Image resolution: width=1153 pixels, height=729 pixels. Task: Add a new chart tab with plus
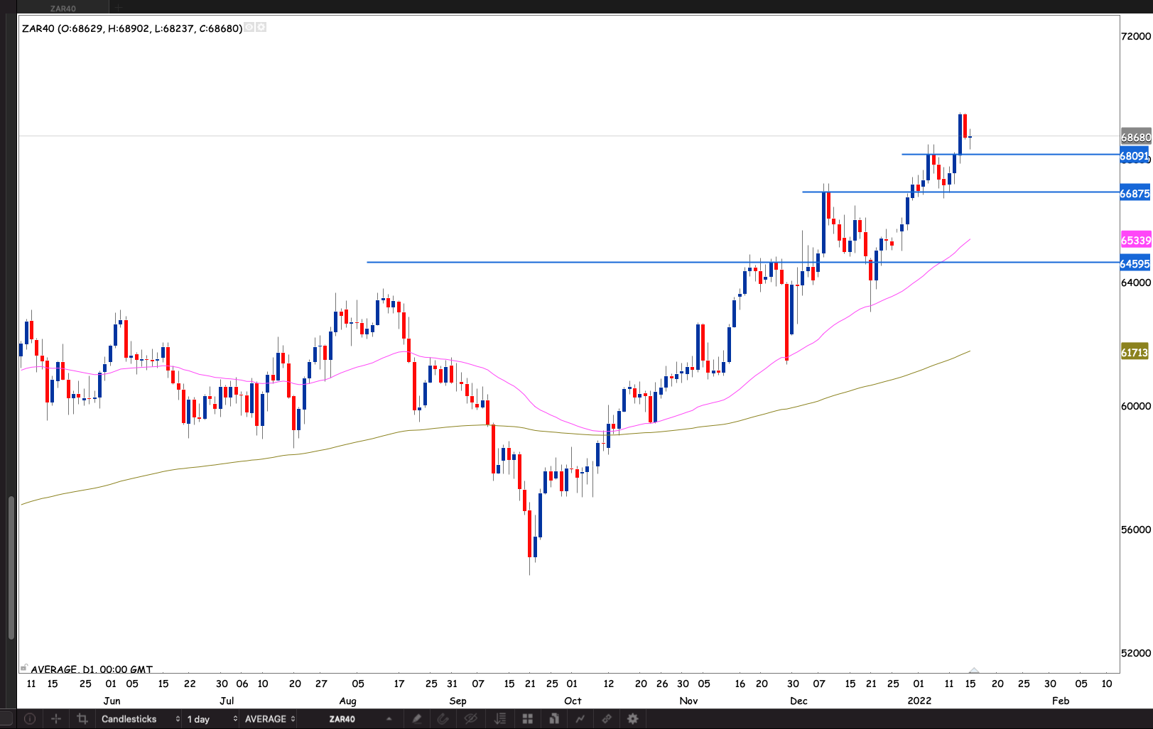tap(119, 8)
